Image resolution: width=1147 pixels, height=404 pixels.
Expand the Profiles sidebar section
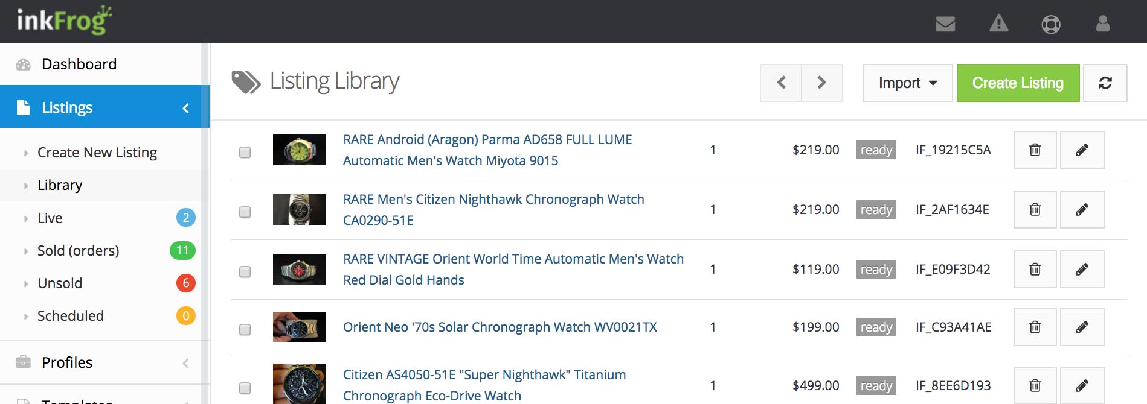(x=185, y=363)
